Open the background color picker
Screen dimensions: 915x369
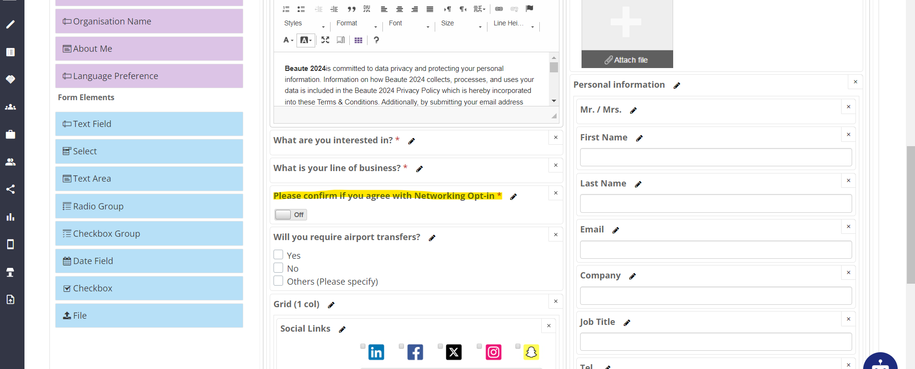306,40
